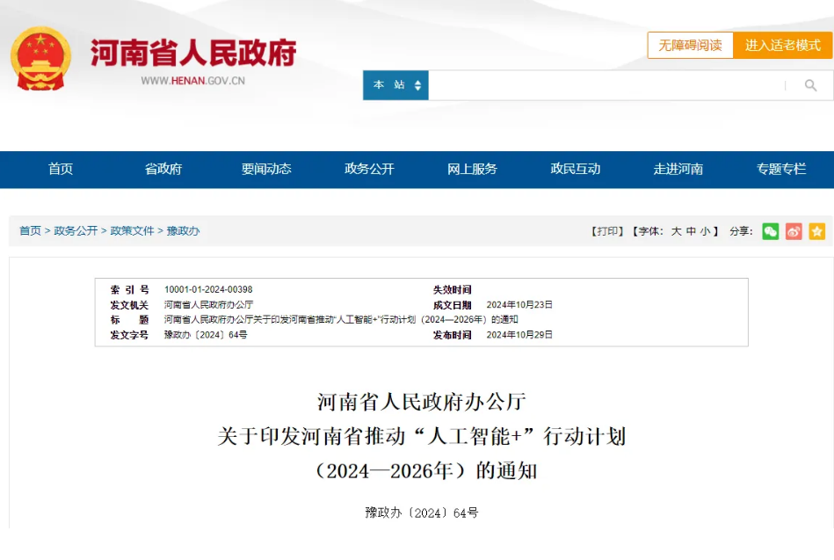Expand the 本站 search scope dropdown

click(x=395, y=85)
